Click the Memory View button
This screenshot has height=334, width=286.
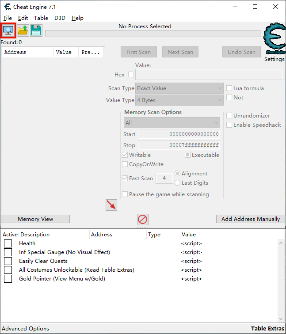pos(35,219)
